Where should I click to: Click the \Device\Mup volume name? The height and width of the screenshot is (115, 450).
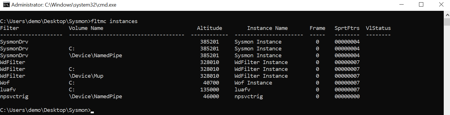86,76
